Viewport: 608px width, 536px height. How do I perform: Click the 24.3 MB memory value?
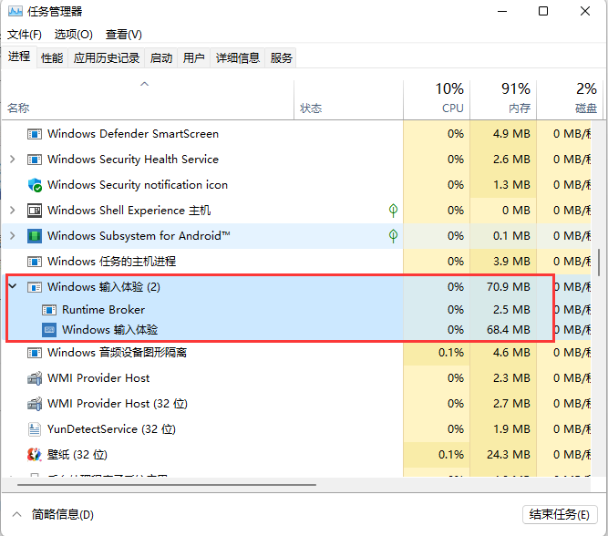(509, 455)
